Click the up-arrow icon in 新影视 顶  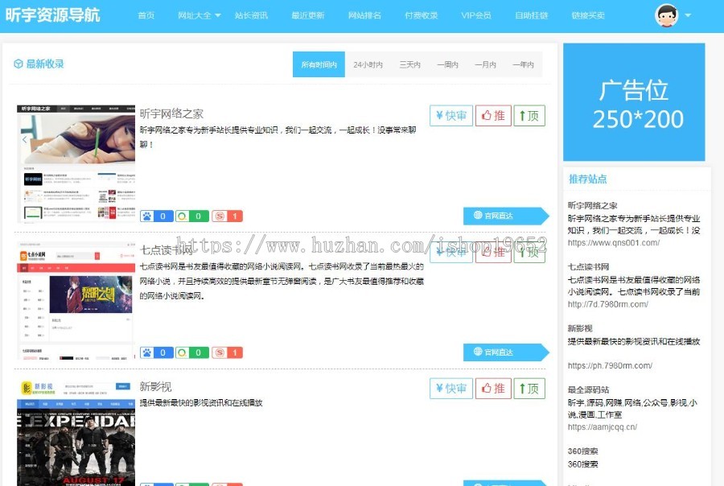[522, 388]
